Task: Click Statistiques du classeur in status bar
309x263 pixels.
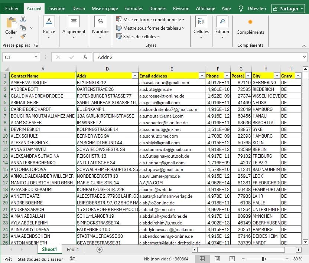Action: [x=40, y=259]
